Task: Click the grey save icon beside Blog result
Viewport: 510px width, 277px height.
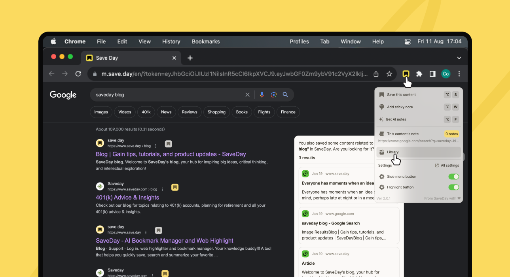Action: [x=169, y=144]
